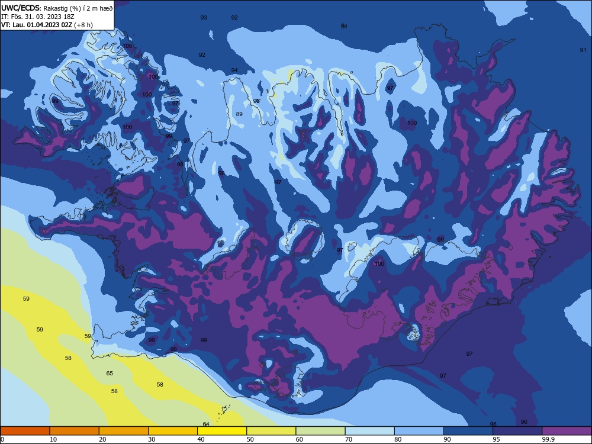Click the humidity value '64' on the map
The image size is (592, 444).
tap(206, 424)
